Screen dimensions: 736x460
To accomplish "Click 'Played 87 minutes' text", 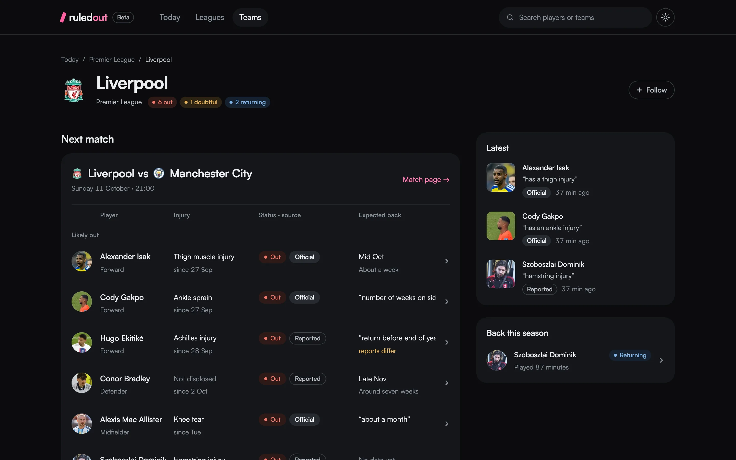I will (x=541, y=367).
